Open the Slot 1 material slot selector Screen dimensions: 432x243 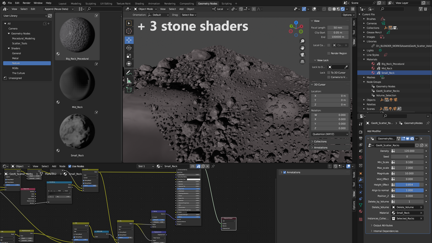145,166
